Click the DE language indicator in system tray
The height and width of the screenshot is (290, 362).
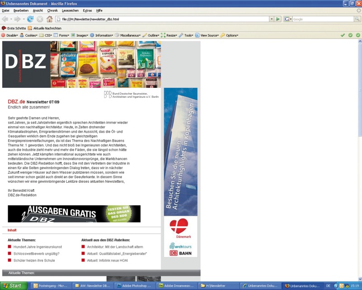click(x=328, y=286)
